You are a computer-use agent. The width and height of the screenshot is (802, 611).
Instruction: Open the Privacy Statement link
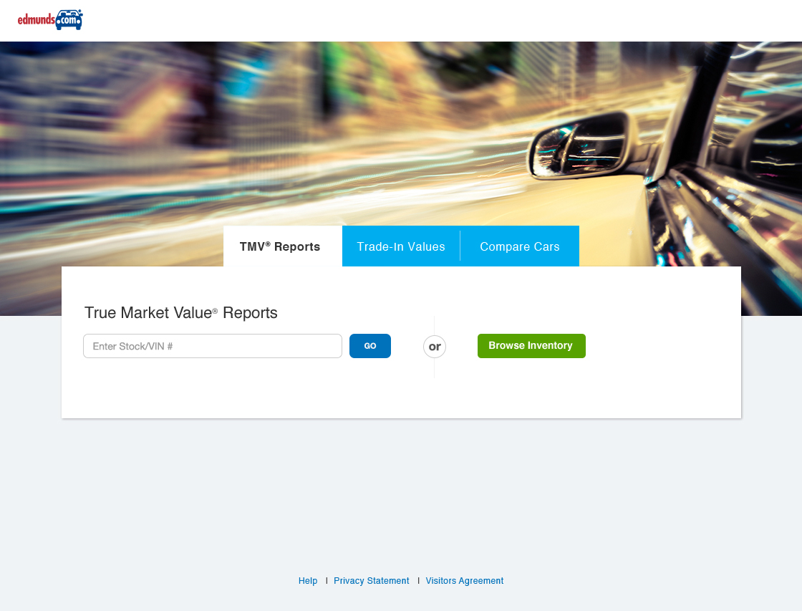pos(372,581)
